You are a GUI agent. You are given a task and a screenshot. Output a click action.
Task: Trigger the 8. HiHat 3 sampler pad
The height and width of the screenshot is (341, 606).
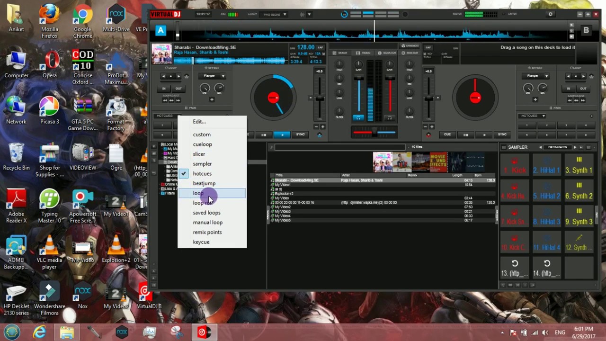(x=546, y=217)
